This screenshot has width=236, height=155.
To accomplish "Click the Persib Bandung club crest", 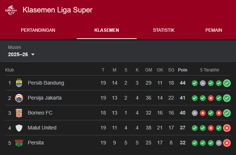I will tap(19, 83).
